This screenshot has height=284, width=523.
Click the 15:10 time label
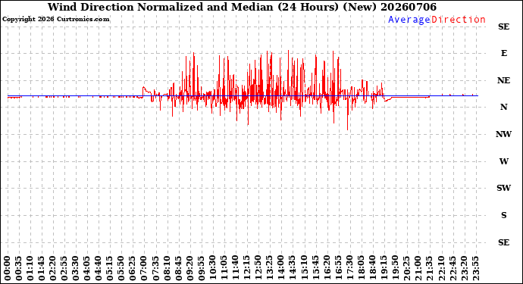click(x=305, y=269)
